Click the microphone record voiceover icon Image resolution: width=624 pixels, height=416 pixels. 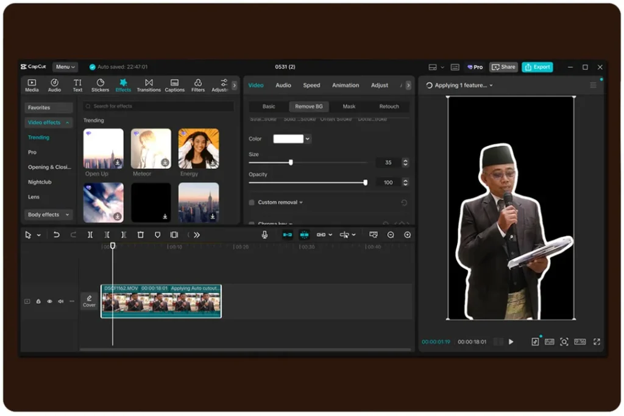[264, 234]
